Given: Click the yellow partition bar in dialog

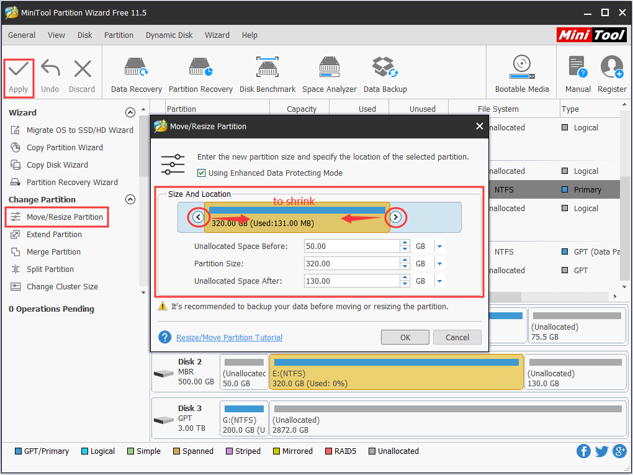Looking at the screenshot, I should (x=297, y=217).
